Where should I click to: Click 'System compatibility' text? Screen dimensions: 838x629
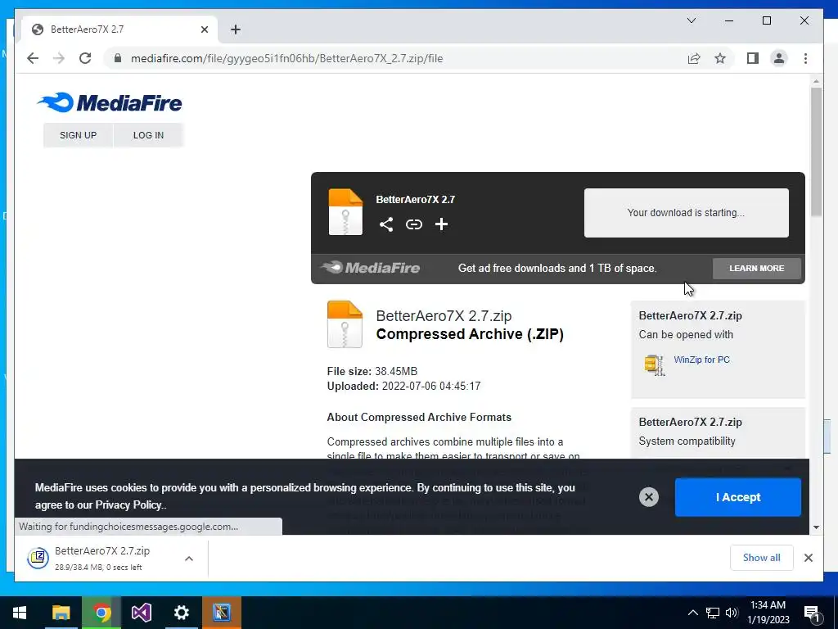pyautogui.click(x=687, y=441)
